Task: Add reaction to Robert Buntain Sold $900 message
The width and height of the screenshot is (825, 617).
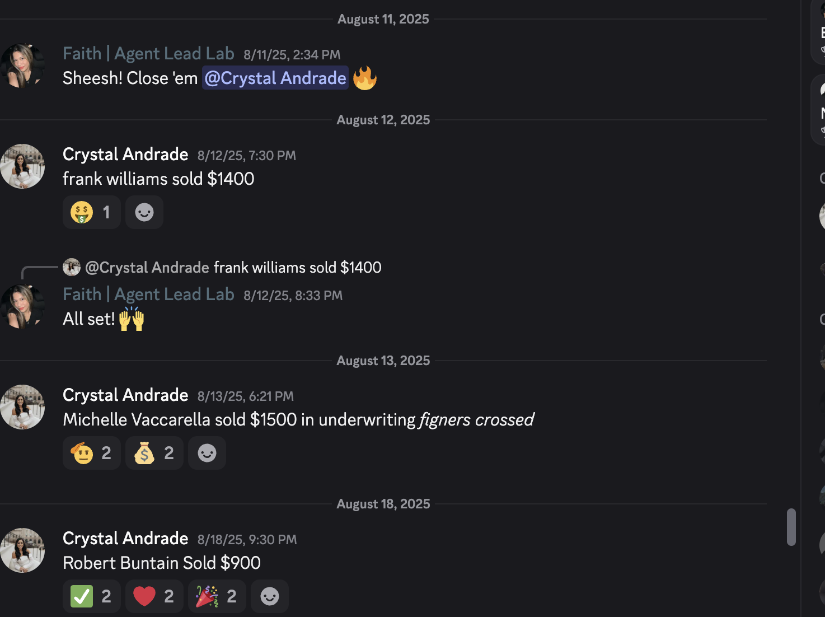Action: [x=270, y=596]
